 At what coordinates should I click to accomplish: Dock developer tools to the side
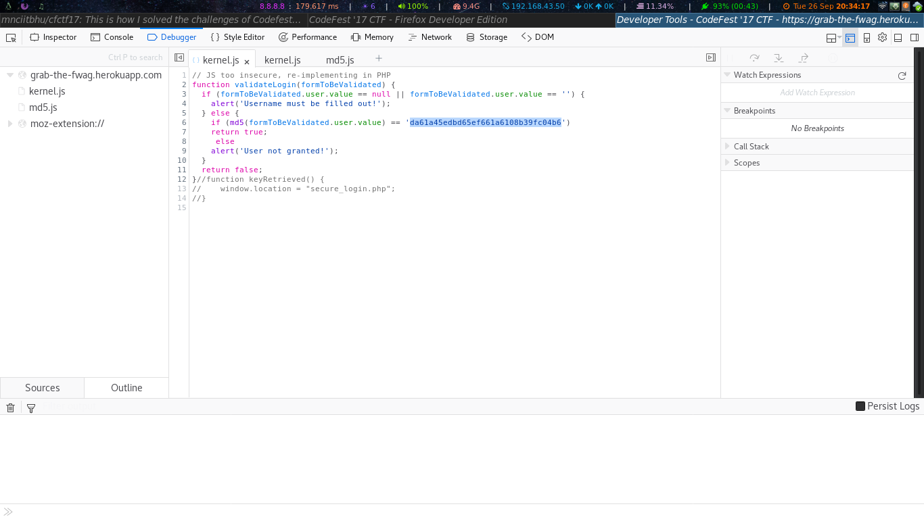click(x=914, y=37)
